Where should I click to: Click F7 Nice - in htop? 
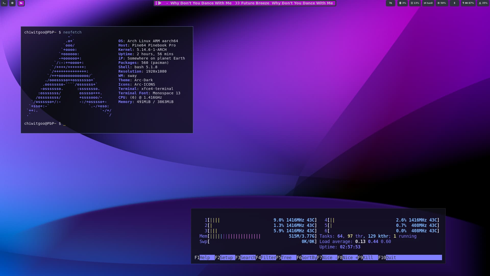tap(327, 258)
